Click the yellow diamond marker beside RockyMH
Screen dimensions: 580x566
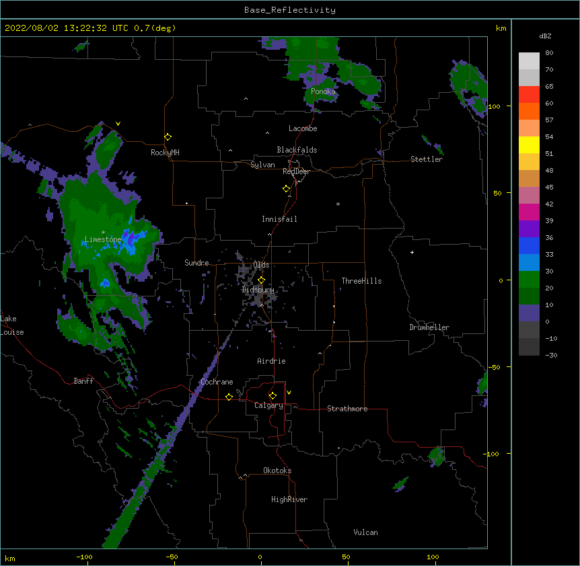click(x=168, y=137)
